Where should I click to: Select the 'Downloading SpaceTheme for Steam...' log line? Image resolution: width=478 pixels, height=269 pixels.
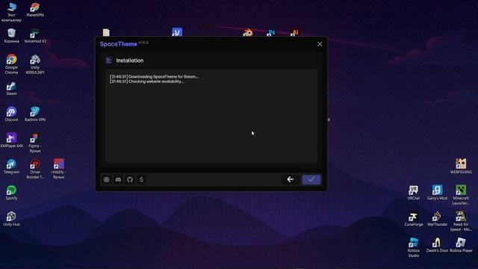pyautogui.click(x=154, y=76)
